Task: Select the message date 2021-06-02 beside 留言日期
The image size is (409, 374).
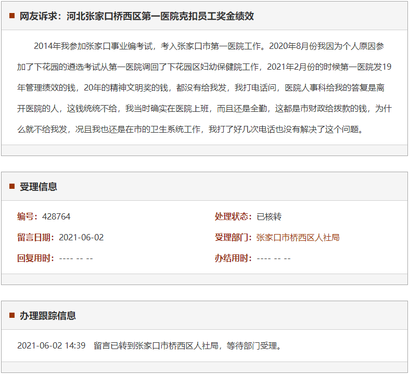Action: 81,238
